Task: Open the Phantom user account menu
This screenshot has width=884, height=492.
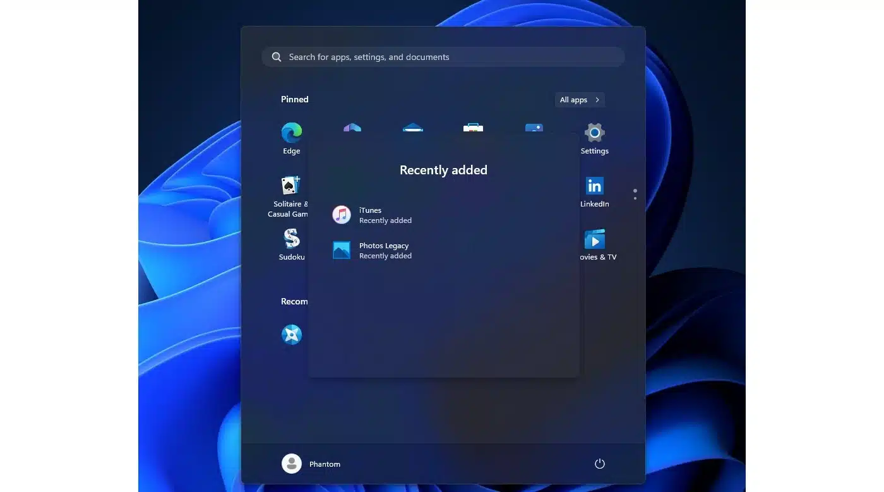Action: pos(311,464)
